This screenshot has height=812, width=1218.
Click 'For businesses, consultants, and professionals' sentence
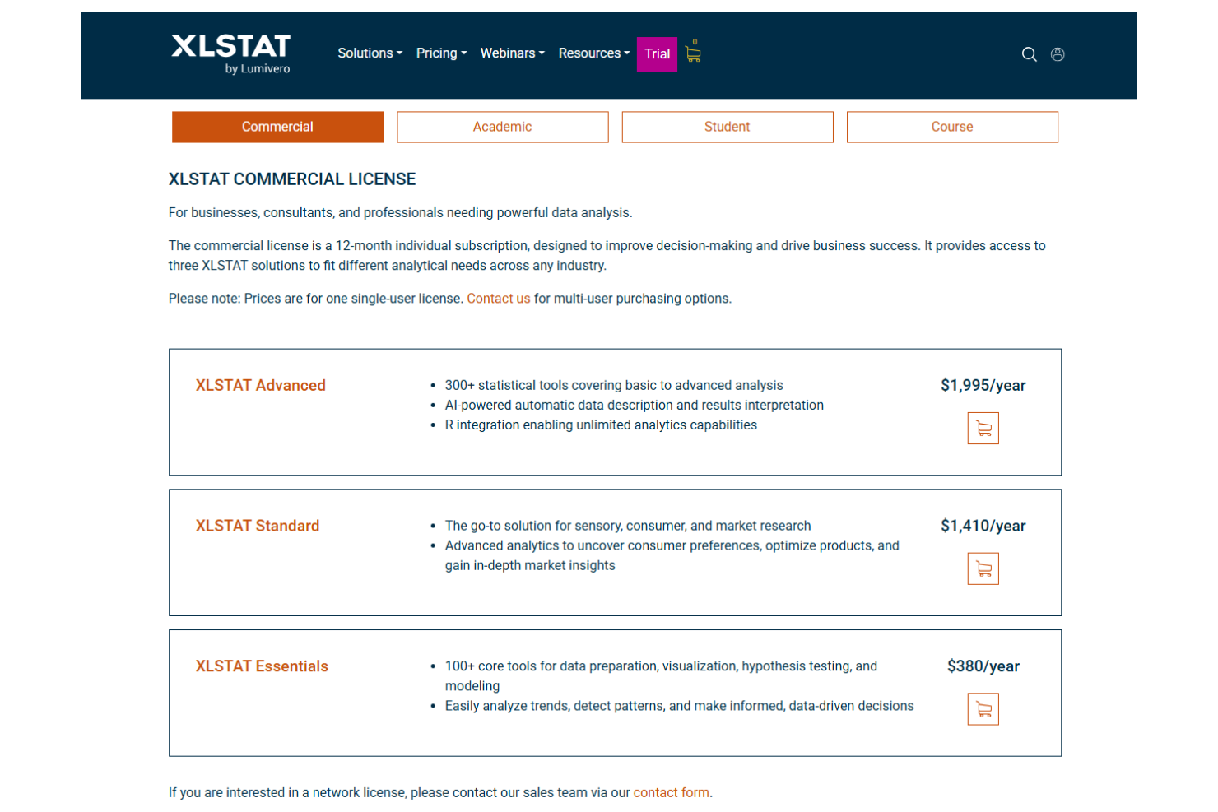click(x=400, y=213)
